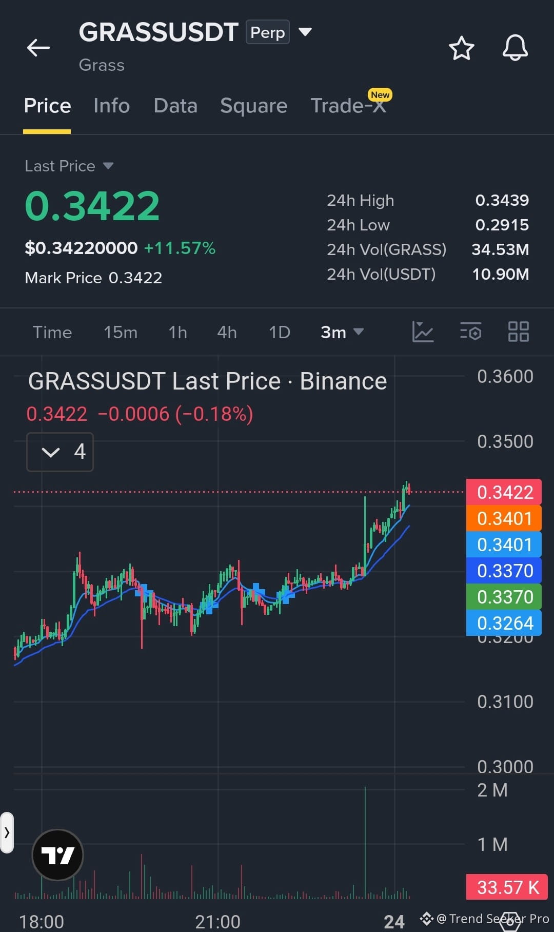
Task: Switch to the Data tab
Action: (x=175, y=106)
